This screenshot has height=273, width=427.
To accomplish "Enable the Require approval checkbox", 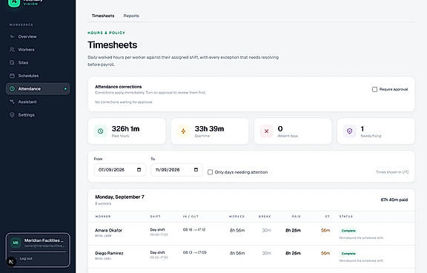I will 374,89.
